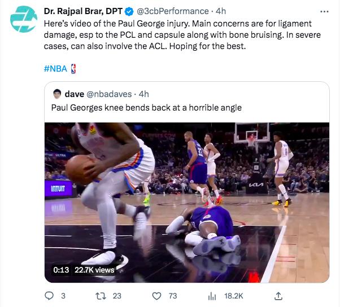Click the share upload icon
Image resolution: width=340 pixels, height=307 pixels.
pos(278,296)
